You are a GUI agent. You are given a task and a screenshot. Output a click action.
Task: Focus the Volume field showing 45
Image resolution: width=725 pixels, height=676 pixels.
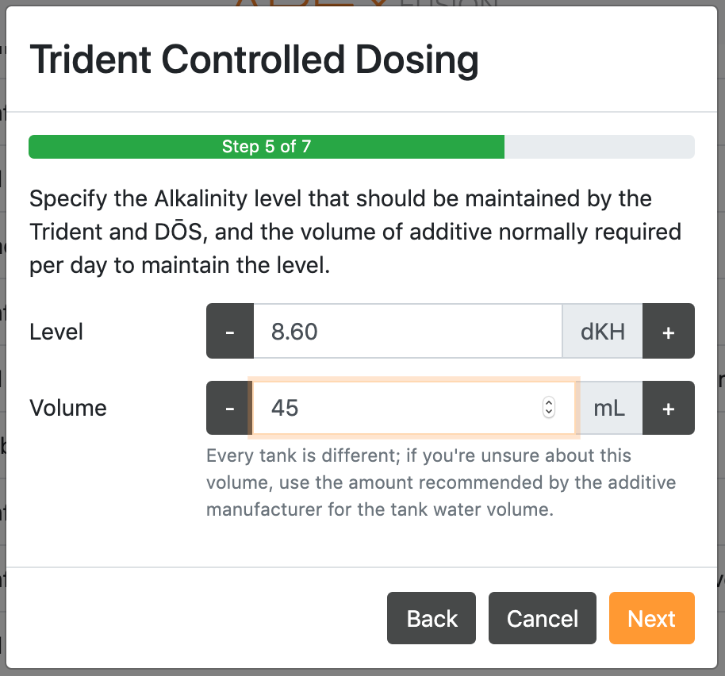(414, 408)
